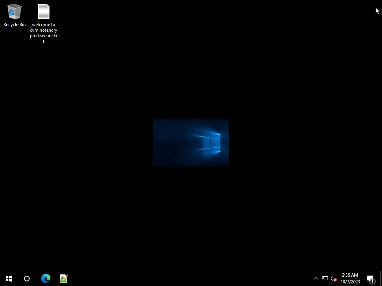Select the welcome to cvm.notencrypted.secure.txt file
This screenshot has height=286, width=382.
click(44, 23)
